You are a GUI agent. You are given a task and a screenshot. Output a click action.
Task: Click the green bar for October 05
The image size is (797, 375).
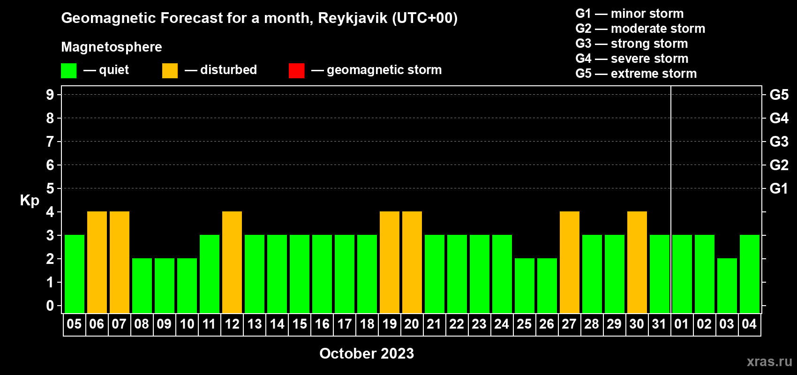[75, 274]
